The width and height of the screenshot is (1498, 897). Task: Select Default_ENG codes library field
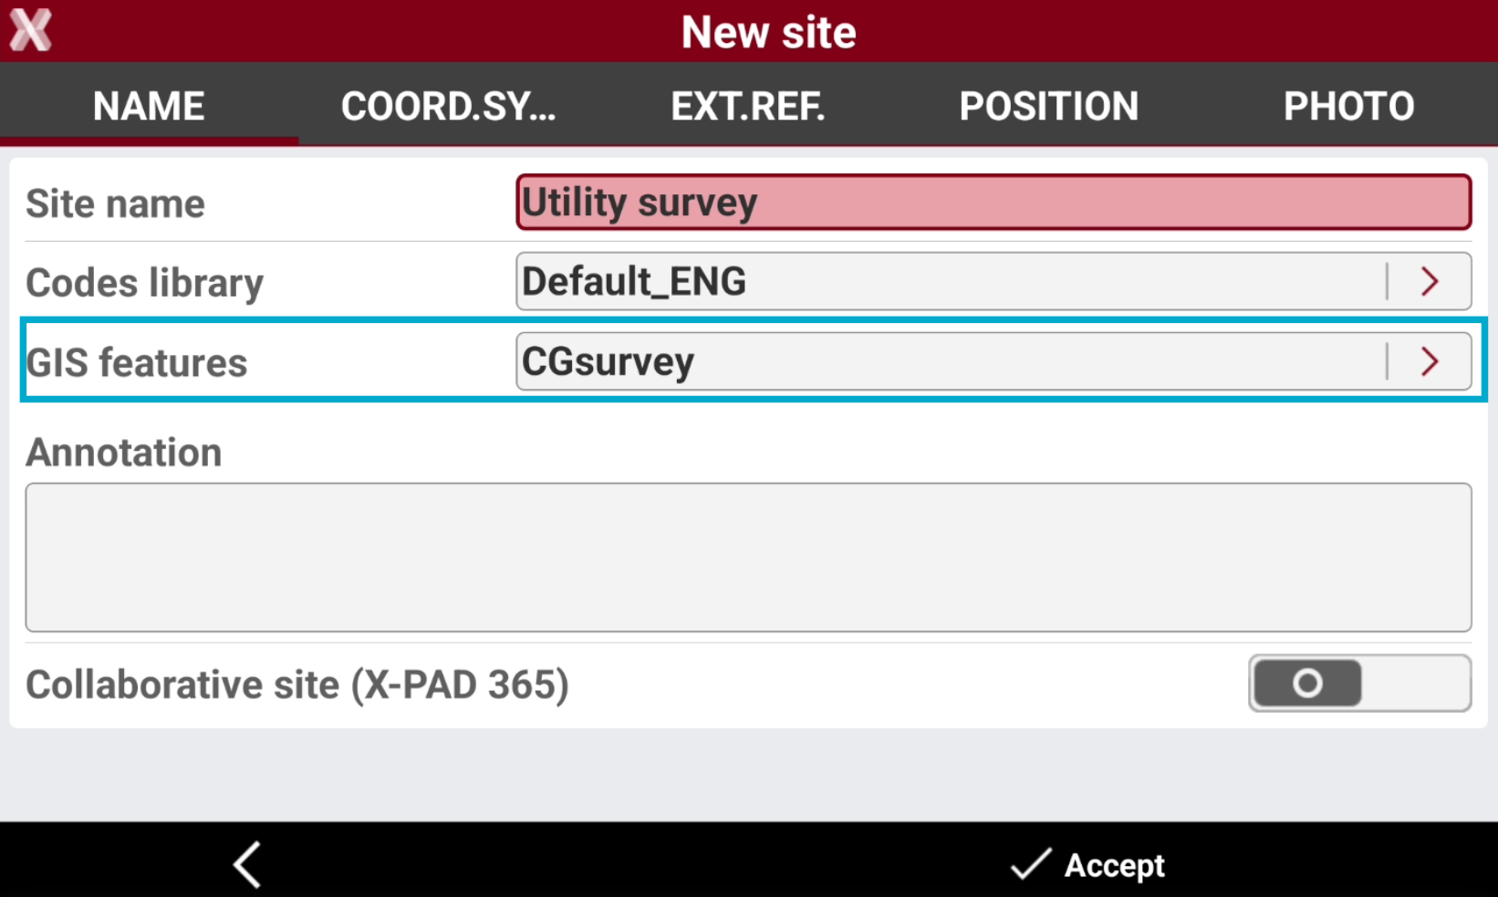point(993,281)
